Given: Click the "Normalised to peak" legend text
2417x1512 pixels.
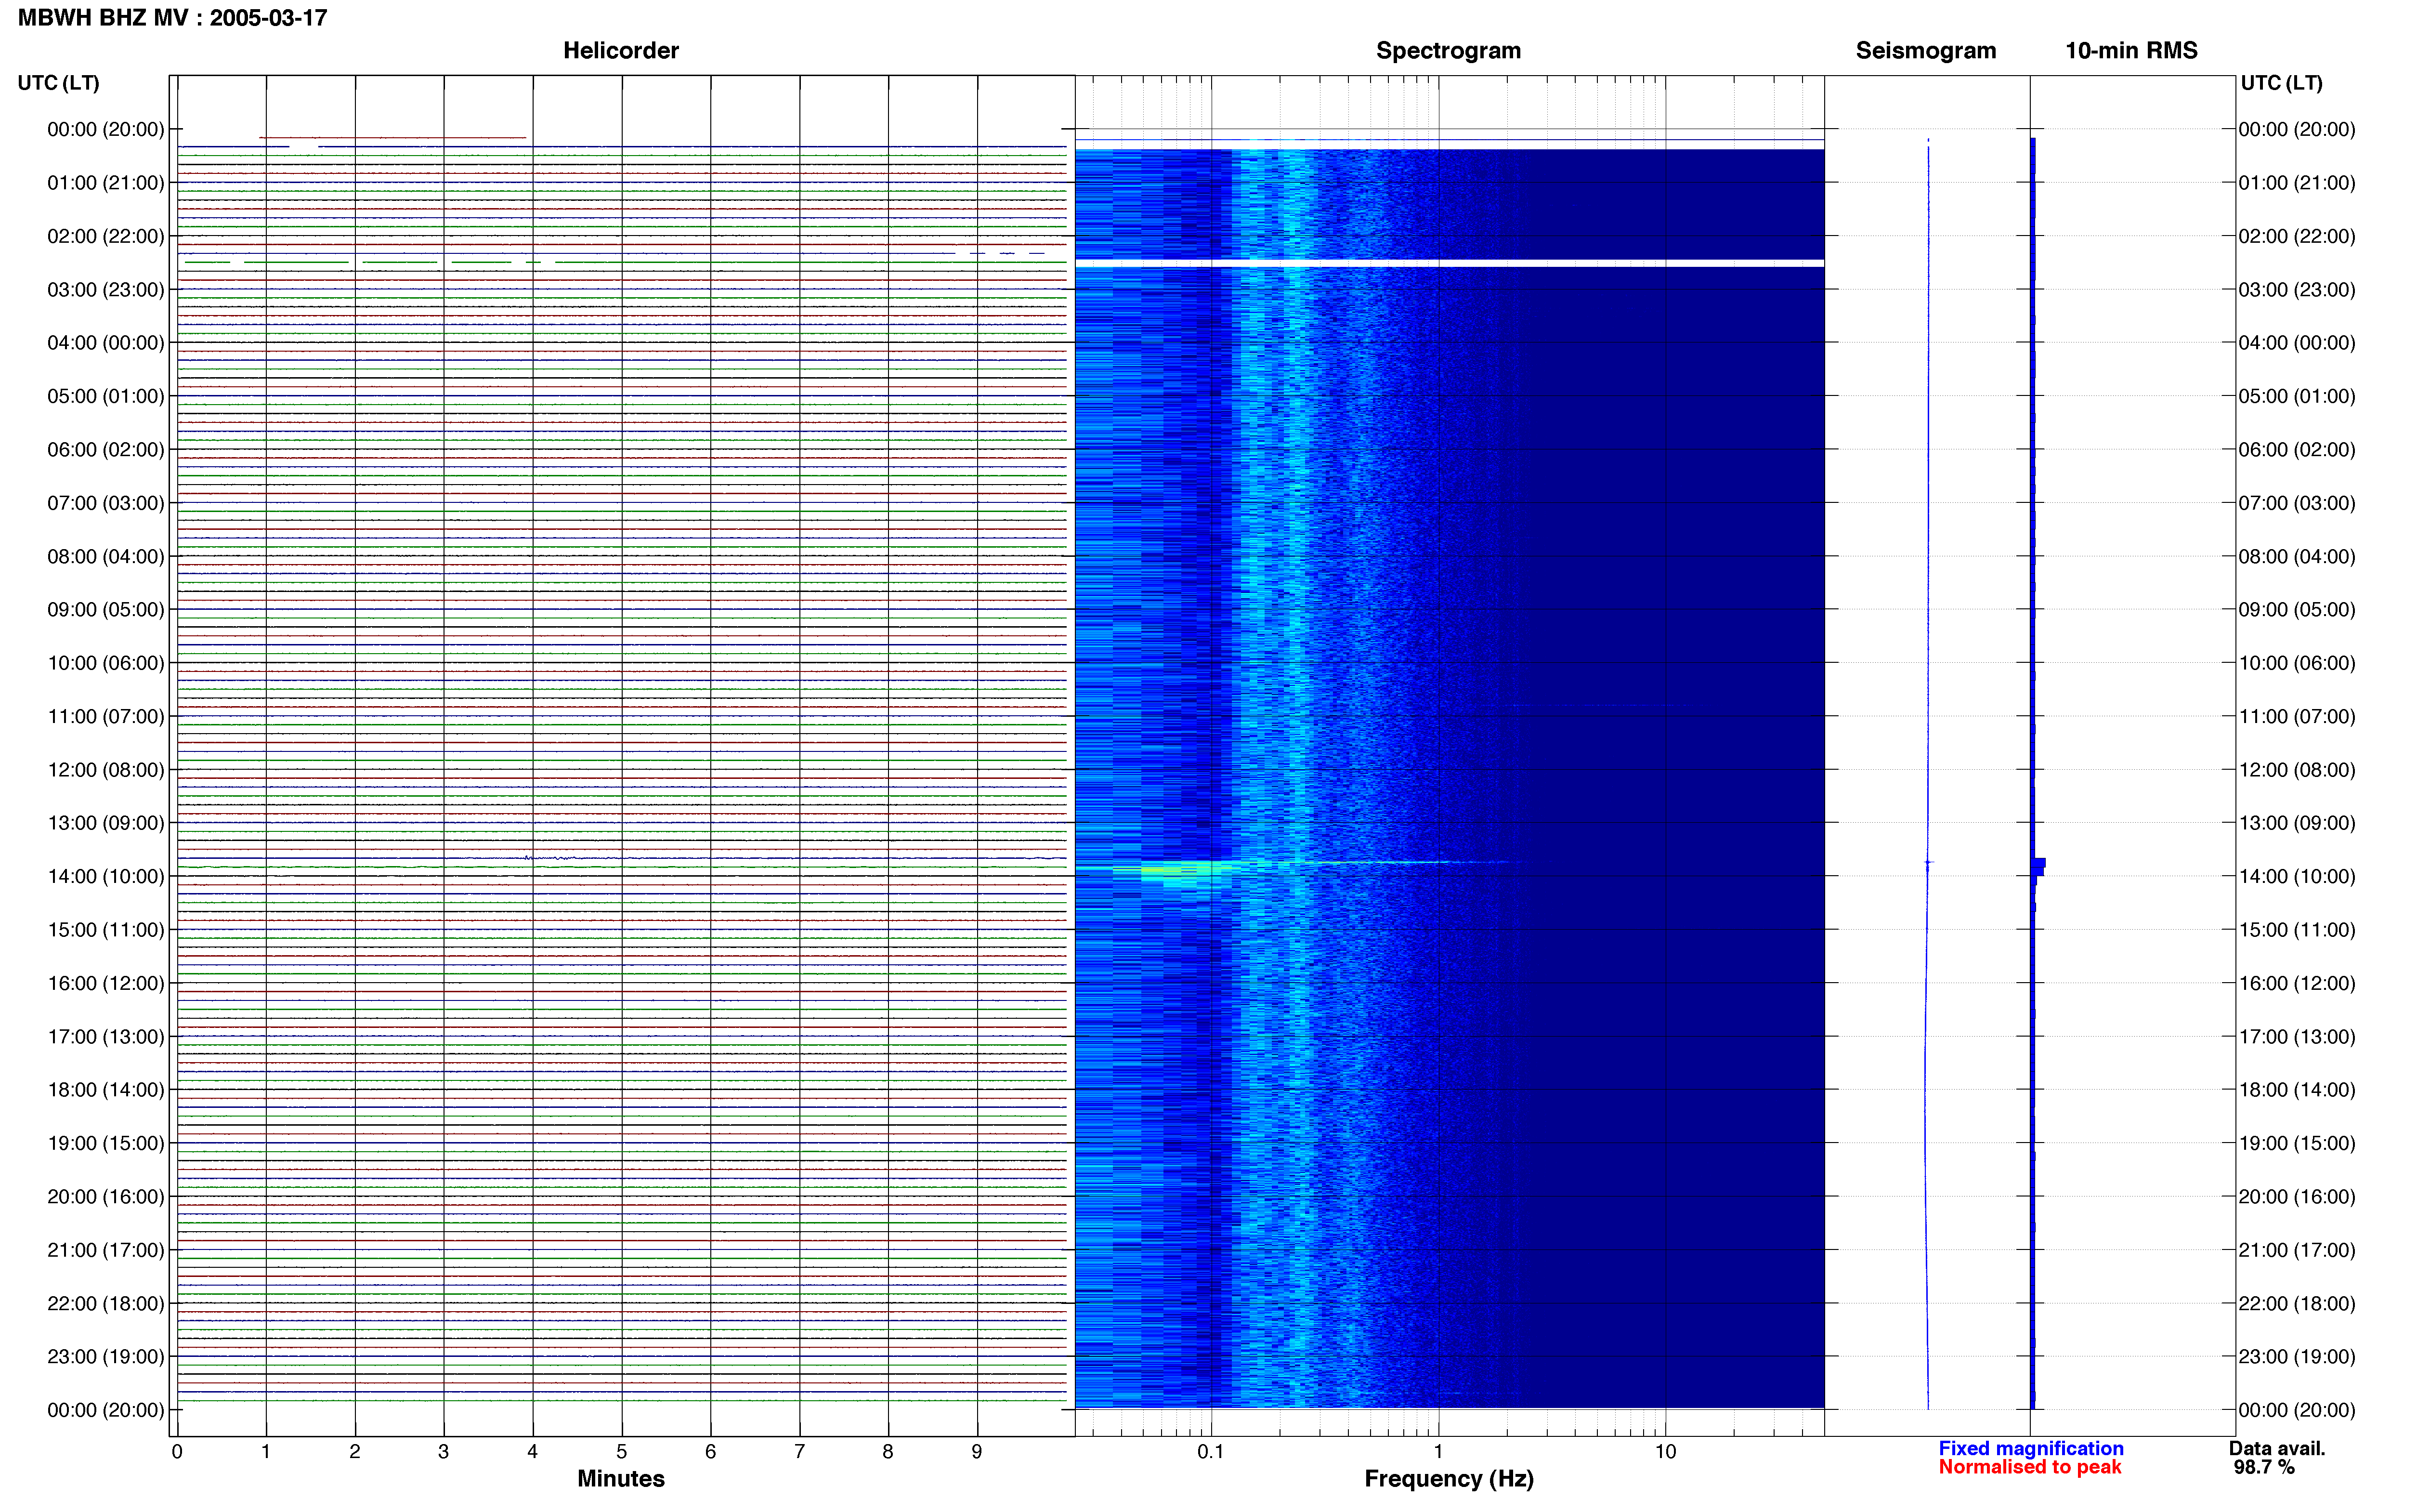Looking at the screenshot, I should (x=2029, y=1467).
